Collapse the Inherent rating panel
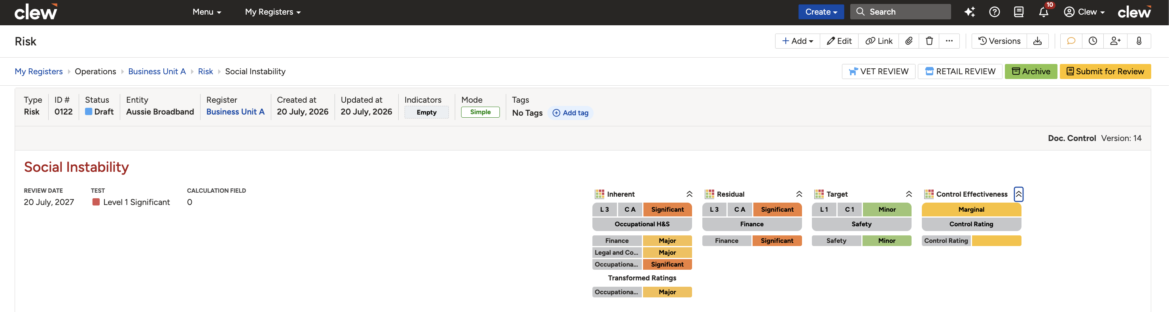 click(x=689, y=194)
